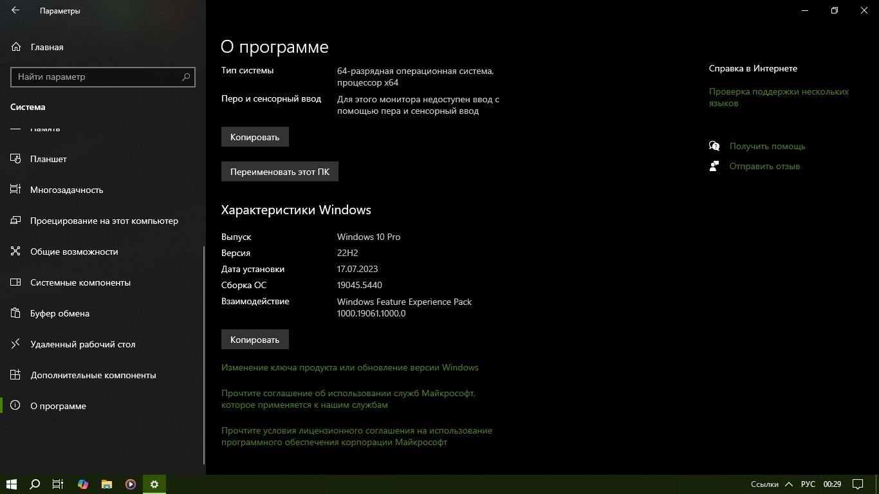
Task: Open the notification center icon
Action: click(858, 484)
